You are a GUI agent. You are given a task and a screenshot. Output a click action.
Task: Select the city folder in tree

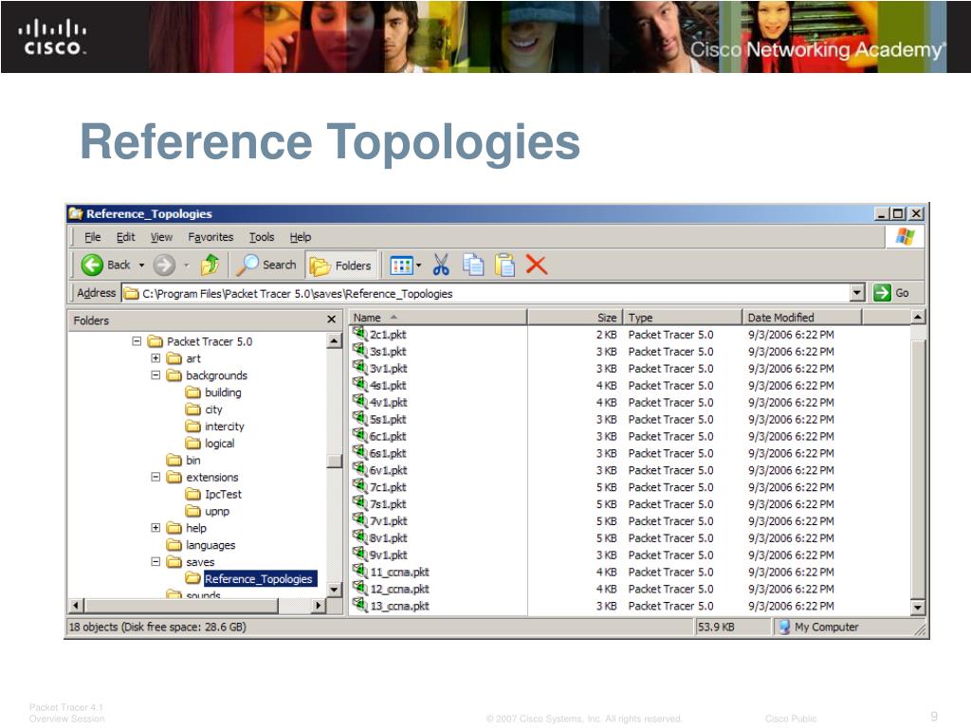click(x=204, y=409)
